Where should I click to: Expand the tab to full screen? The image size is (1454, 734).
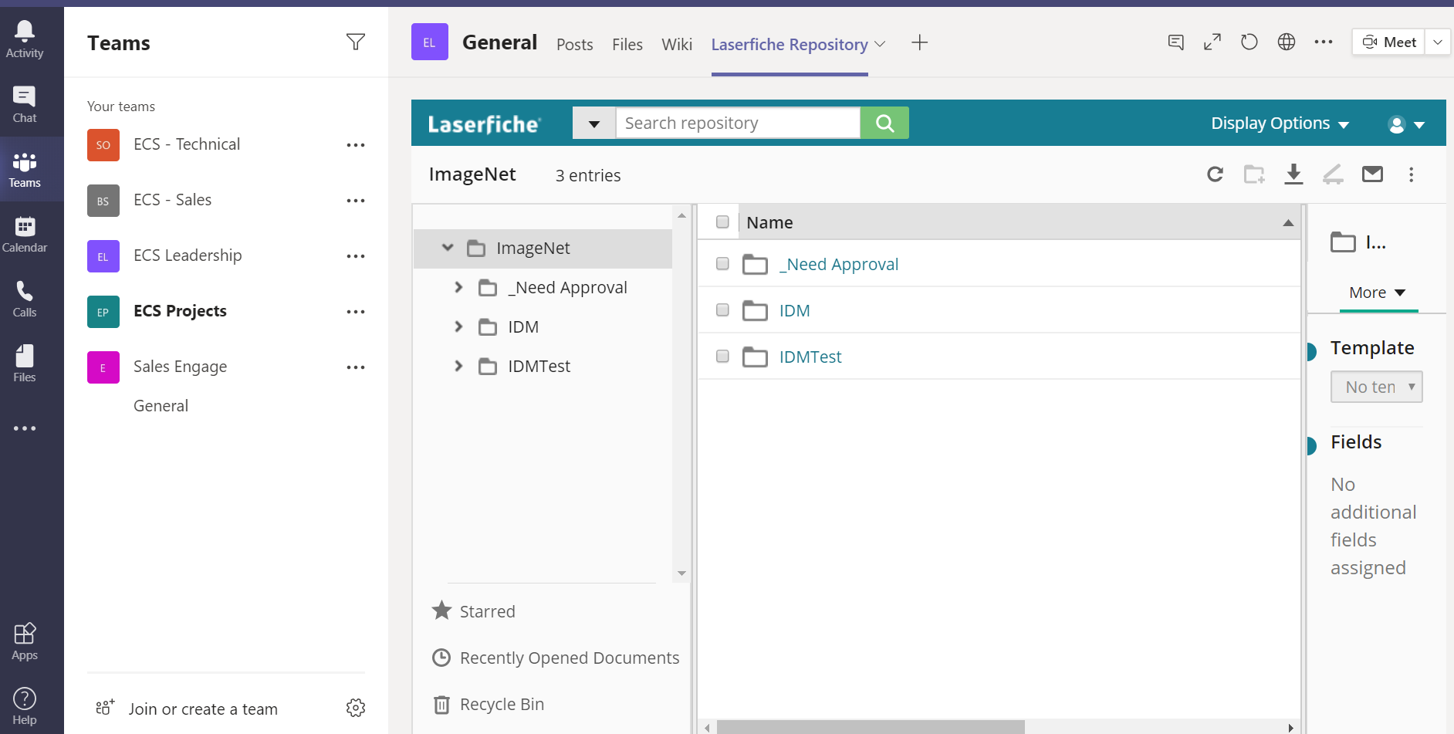1212,42
